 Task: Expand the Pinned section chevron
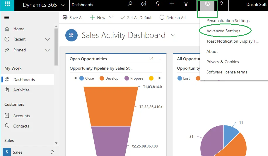[x=47, y=50]
